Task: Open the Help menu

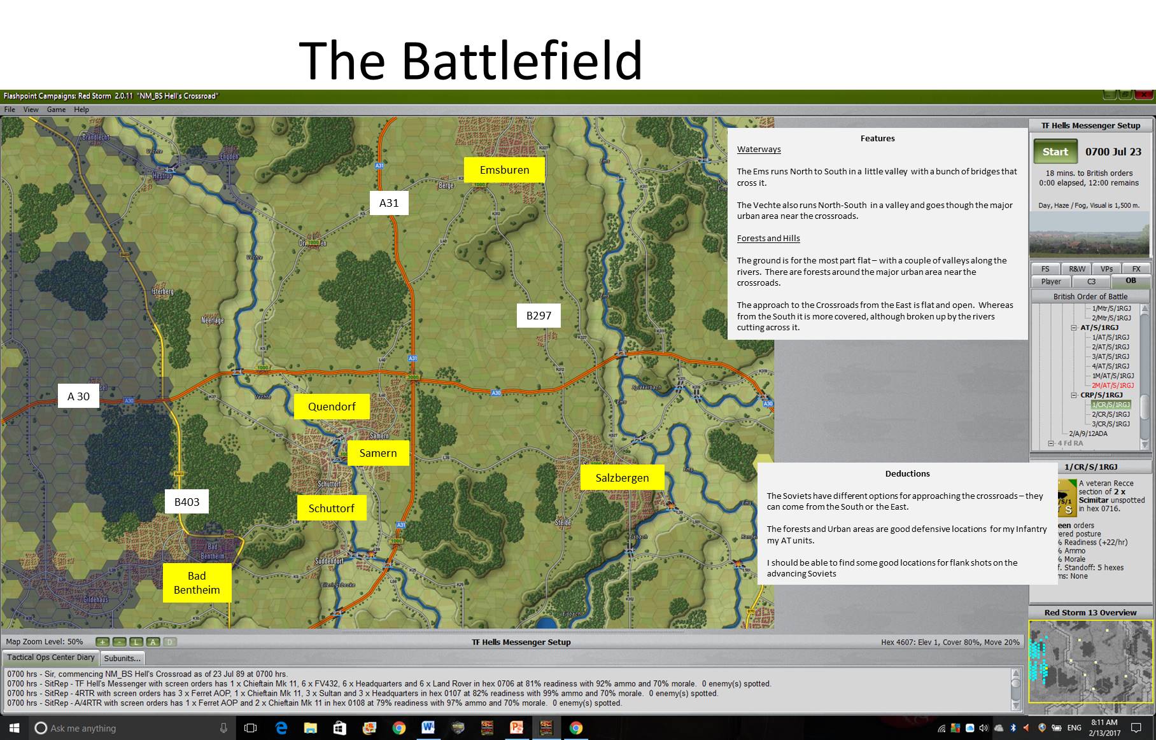Action: [81, 109]
